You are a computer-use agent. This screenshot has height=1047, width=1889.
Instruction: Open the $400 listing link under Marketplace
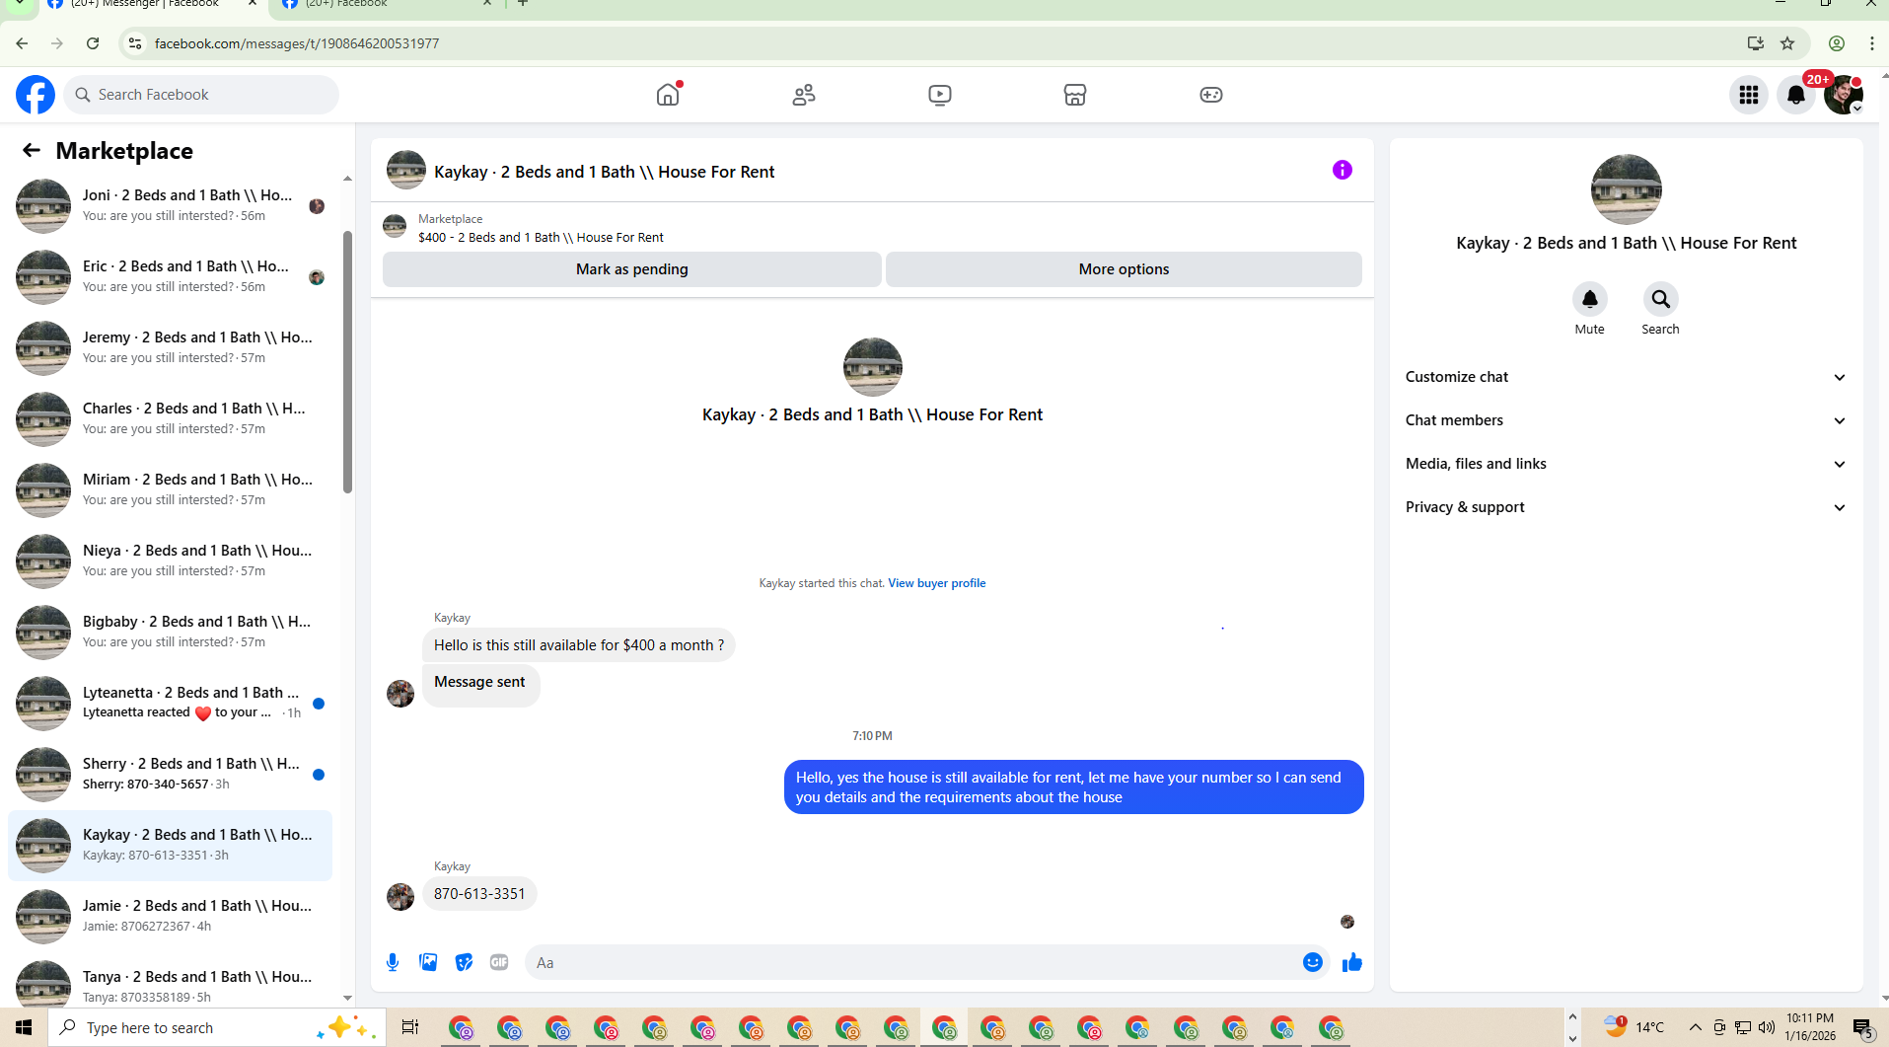[541, 238]
